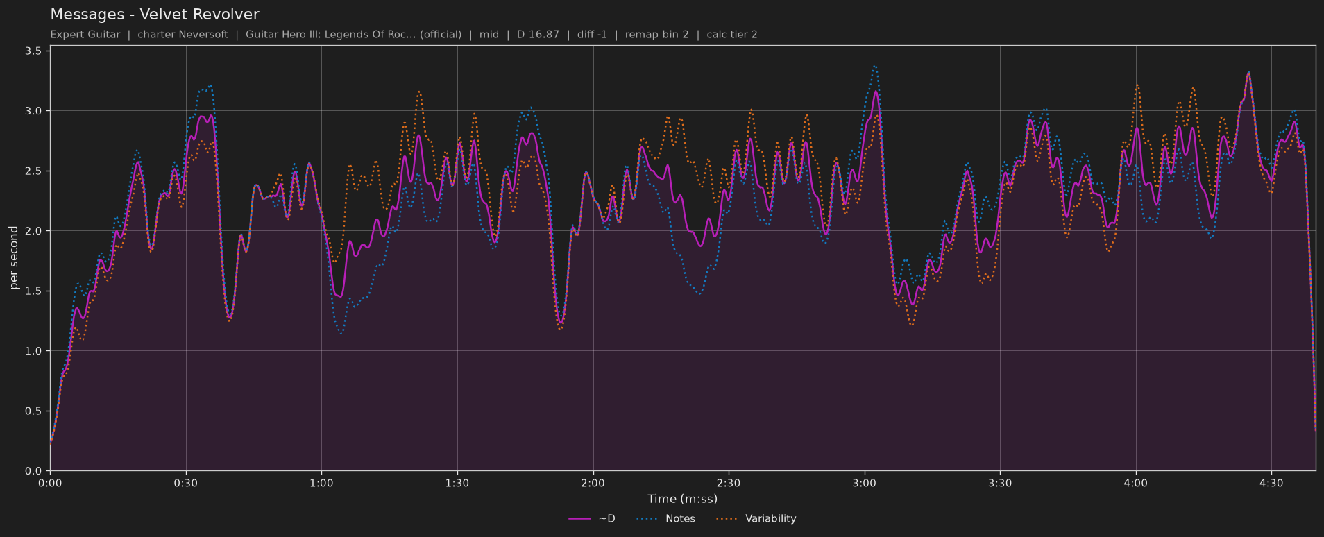Image resolution: width=1324 pixels, height=537 pixels.
Task: Click the '0.5' y-axis tick label
Action: [33, 411]
